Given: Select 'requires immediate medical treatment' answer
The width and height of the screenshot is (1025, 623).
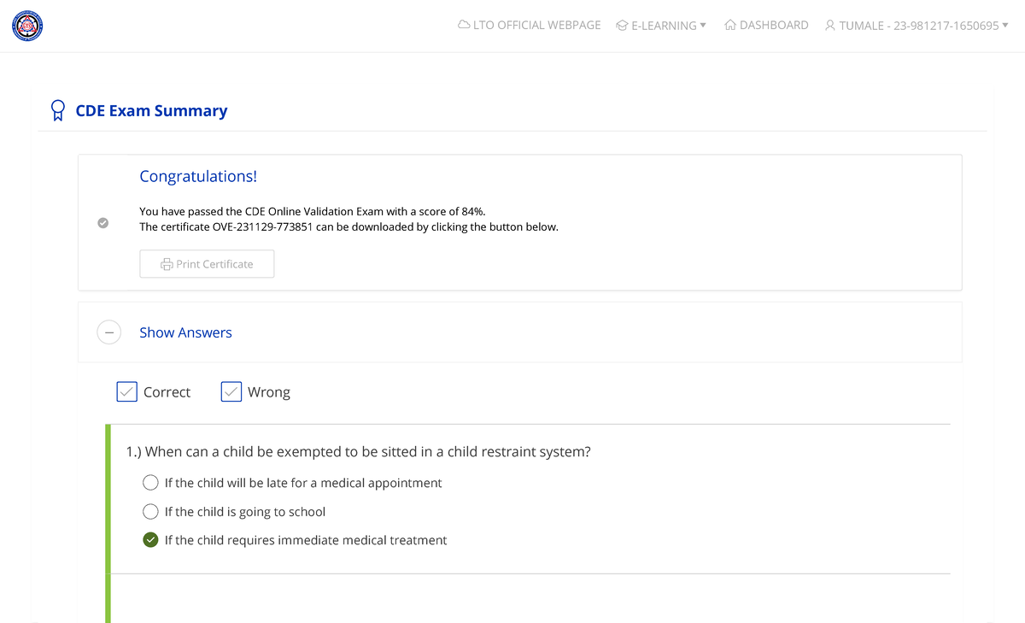Looking at the screenshot, I should [x=150, y=540].
